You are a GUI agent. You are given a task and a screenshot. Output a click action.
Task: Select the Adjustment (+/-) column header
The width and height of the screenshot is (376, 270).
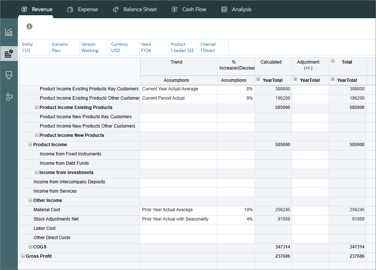311,67
